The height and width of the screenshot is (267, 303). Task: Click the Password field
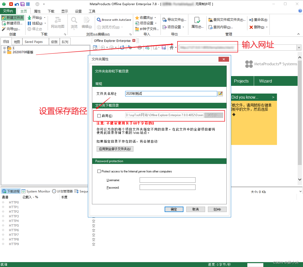167,187
